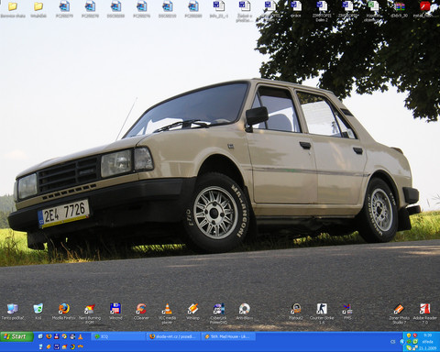Screen dimensions: 440x352
Task: Click the red shield security icon in the tray
Action: click(x=415, y=335)
